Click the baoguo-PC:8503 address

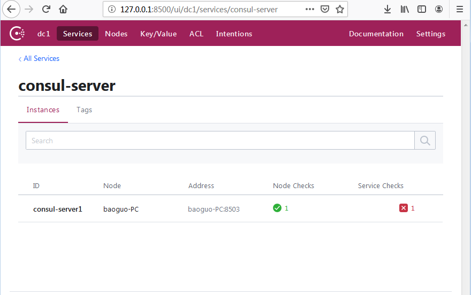(x=214, y=209)
